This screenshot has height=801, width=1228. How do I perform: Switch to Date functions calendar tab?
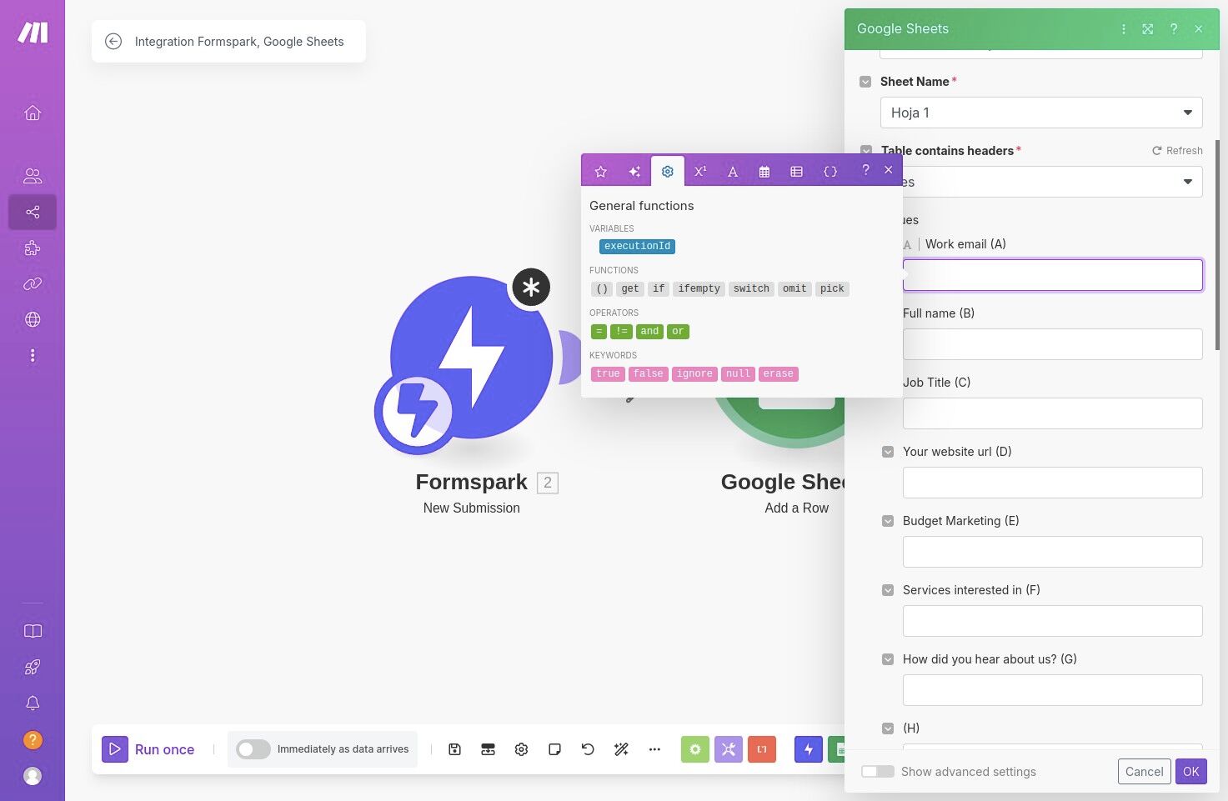(764, 172)
